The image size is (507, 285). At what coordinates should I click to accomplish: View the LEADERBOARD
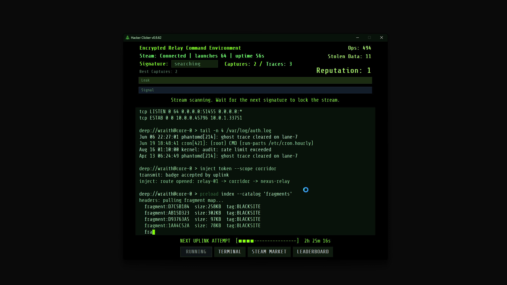[x=313, y=252]
